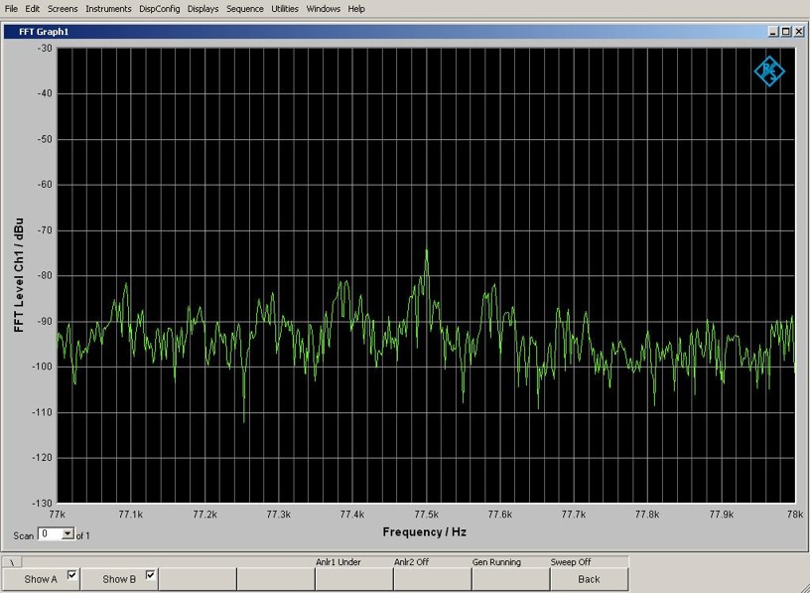Click the 78k x-axis tick label
Viewport: 810px width, 593px height.
click(795, 515)
